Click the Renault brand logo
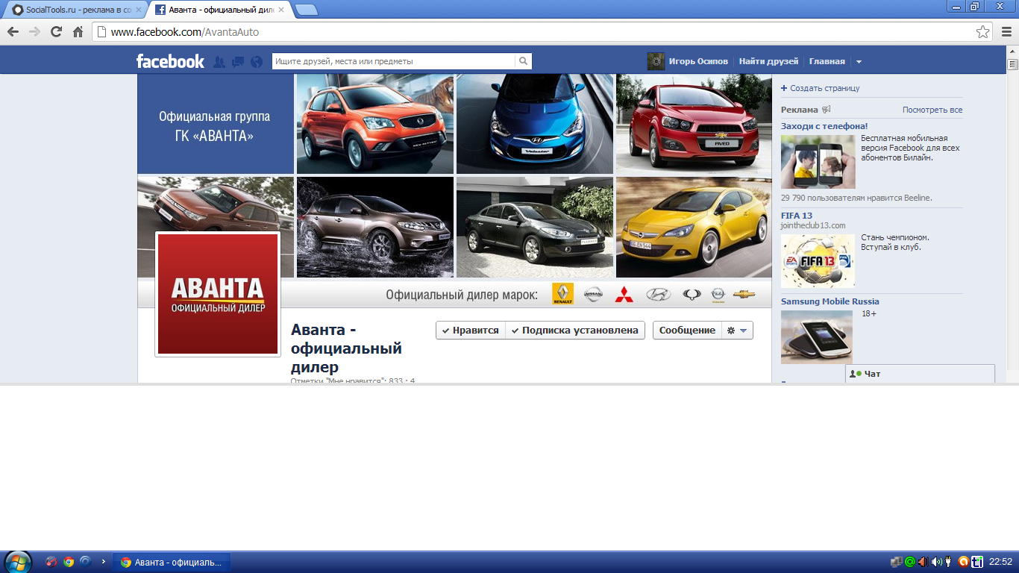The image size is (1019, 573). pyautogui.click(x=562, y=294)
